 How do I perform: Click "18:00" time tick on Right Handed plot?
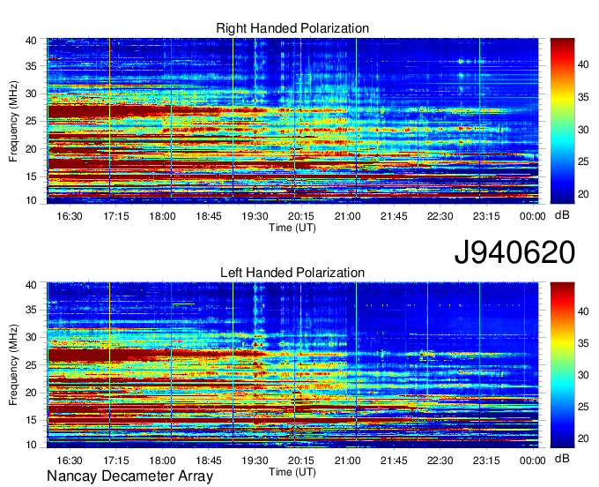(162, 216)
